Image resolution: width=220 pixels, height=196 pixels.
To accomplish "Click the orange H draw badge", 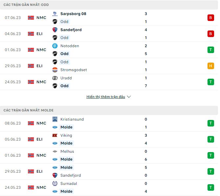I will (210, 66).
